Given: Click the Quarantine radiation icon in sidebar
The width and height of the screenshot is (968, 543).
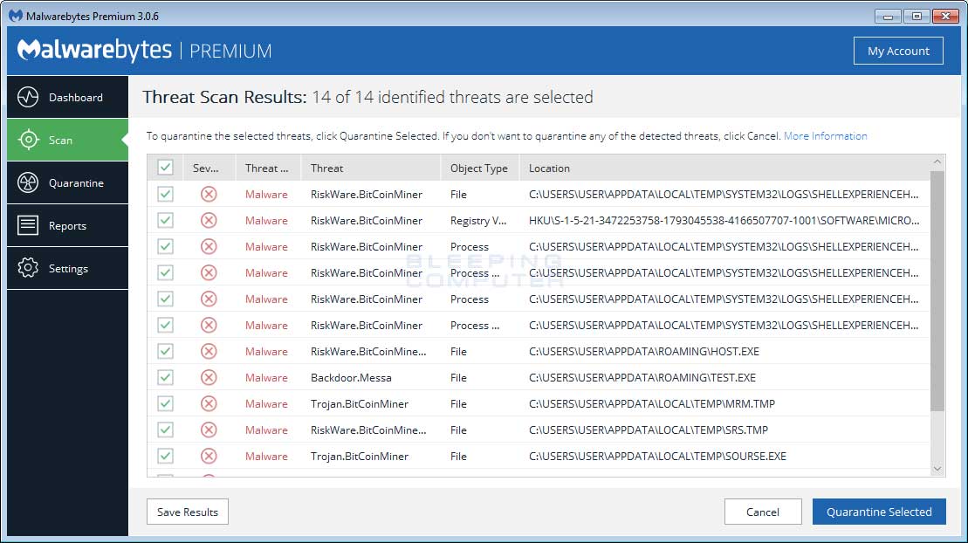Looking at the screenshot, I should point(28,182).
